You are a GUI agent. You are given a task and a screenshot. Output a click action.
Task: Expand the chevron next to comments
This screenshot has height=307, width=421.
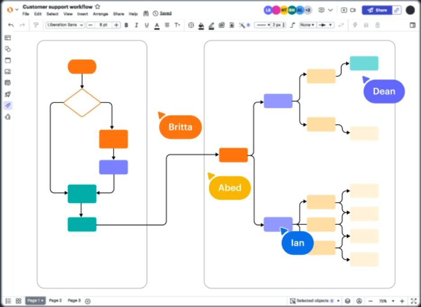click(330, 10)
